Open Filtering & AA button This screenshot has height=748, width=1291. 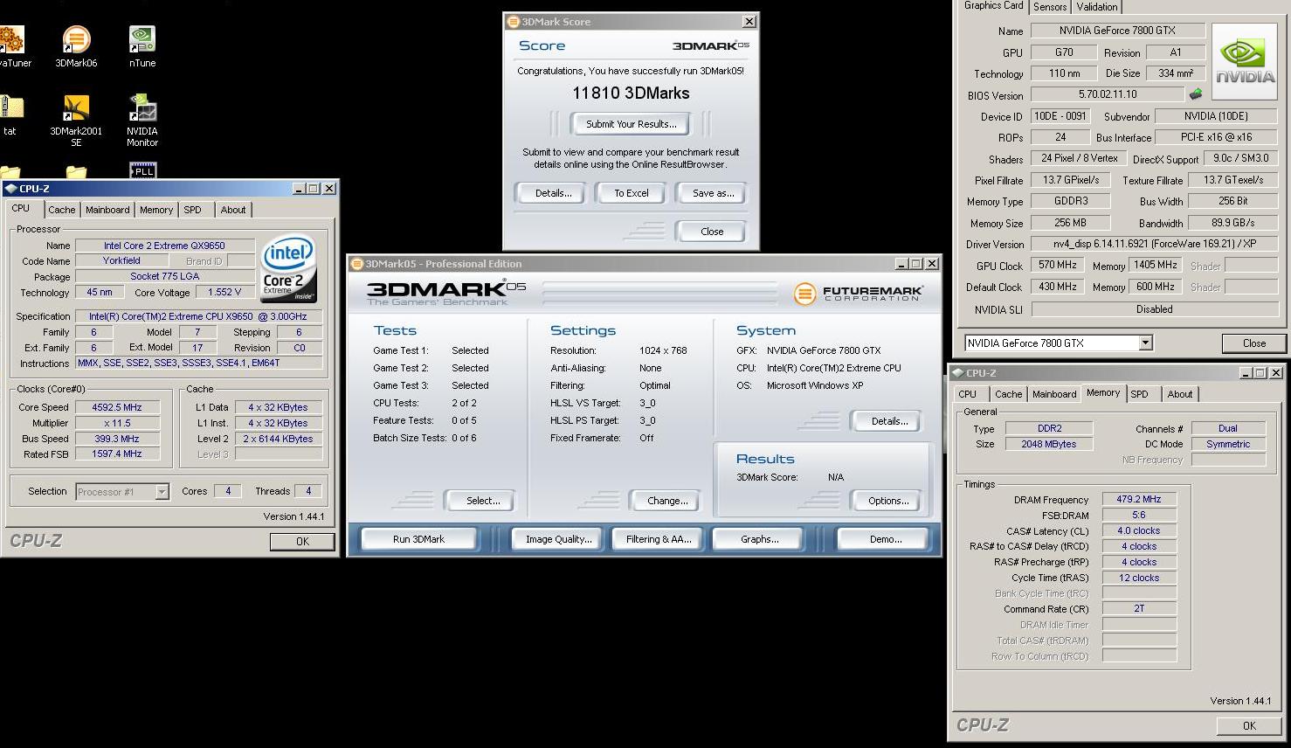(659, 539)
